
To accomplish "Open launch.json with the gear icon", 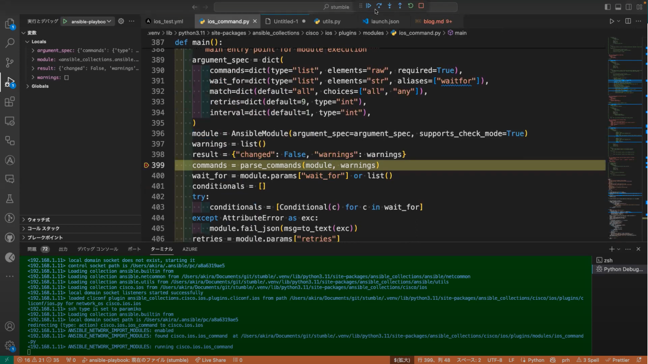I will [121, 21].
